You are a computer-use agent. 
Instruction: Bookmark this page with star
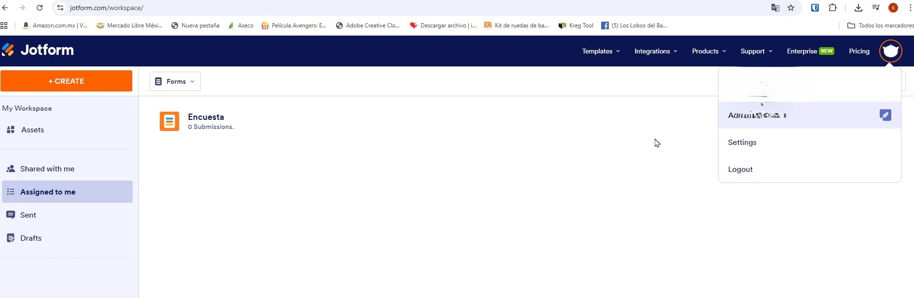coord(791,8)
